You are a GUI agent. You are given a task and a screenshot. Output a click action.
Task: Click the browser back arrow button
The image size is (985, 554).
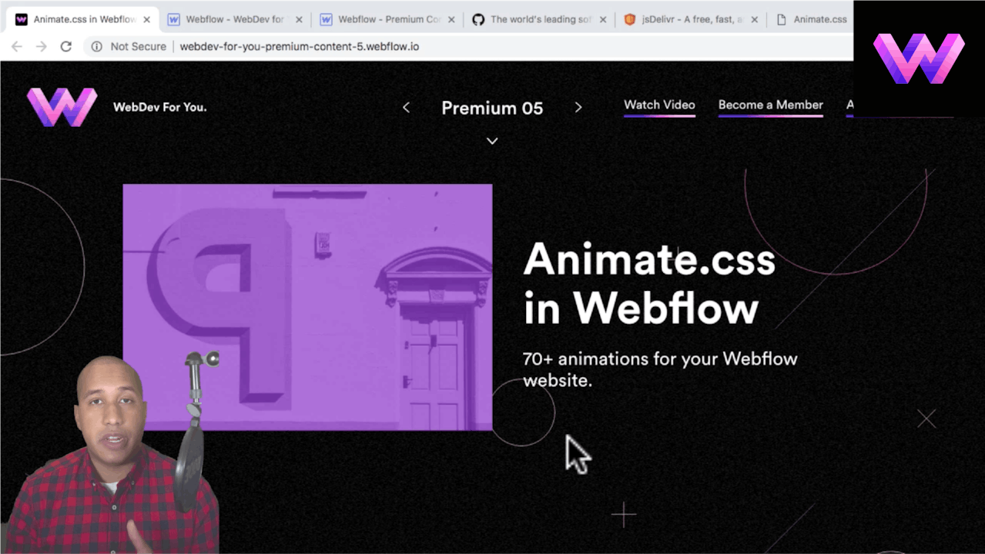[x=17, y=47]
